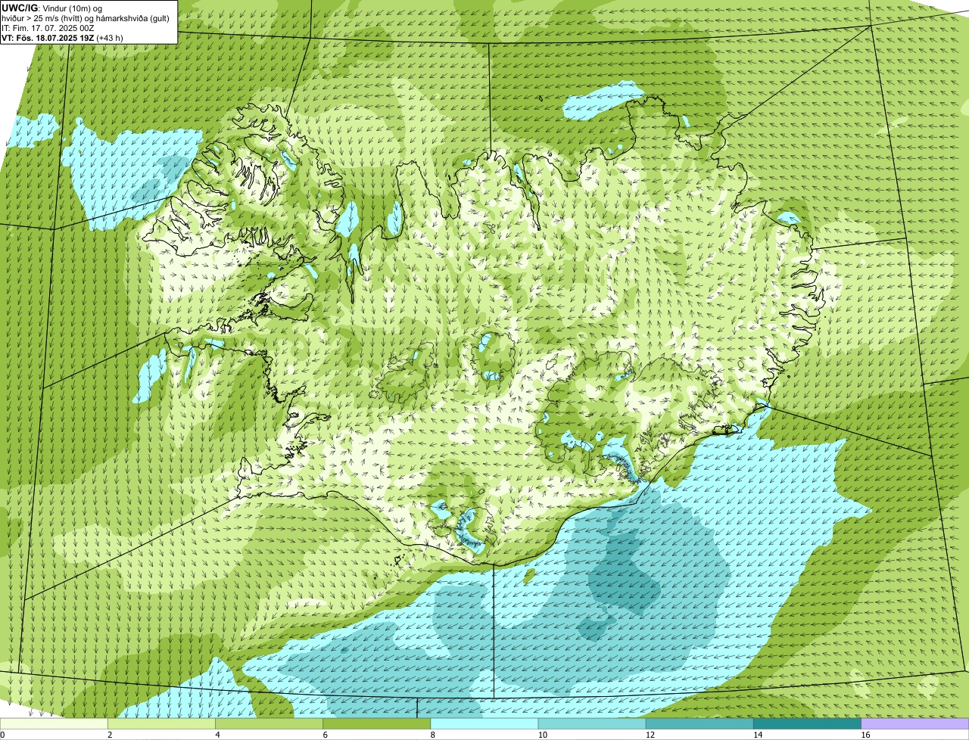969x740 pixels.
Task: Click the legend scale label "8"
Action: click(x=432, y=735)
